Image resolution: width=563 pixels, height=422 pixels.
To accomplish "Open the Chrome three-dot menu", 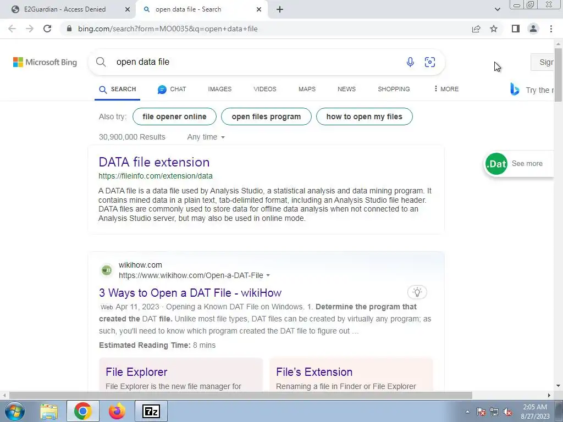I will 551,29.
